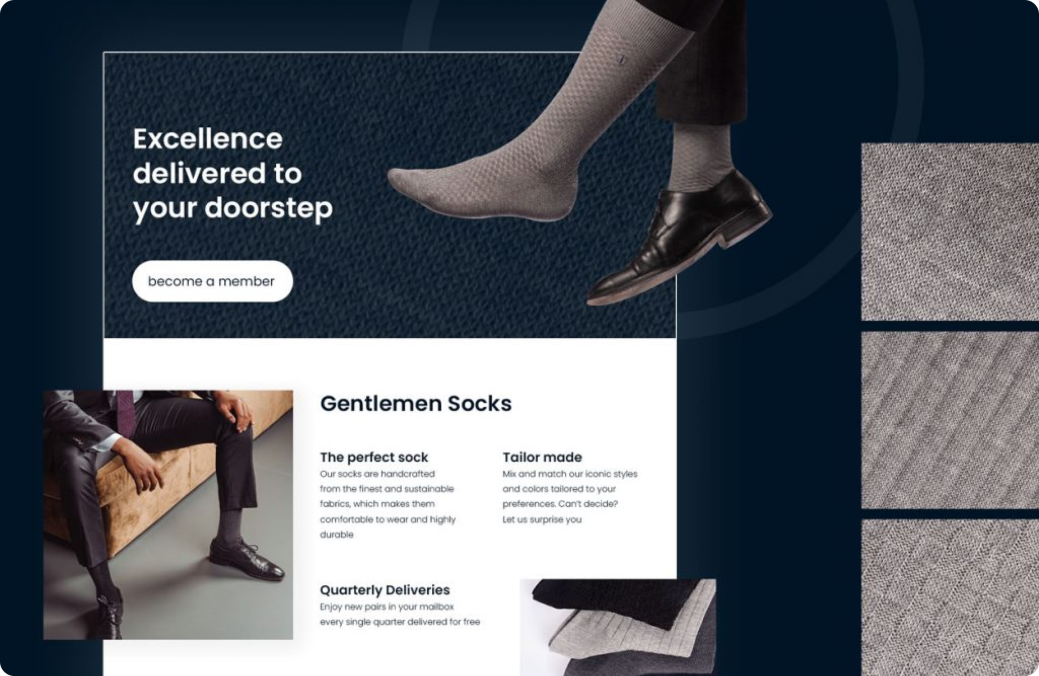Open 'The perfect sock' feature title

[x=374, y=457]
